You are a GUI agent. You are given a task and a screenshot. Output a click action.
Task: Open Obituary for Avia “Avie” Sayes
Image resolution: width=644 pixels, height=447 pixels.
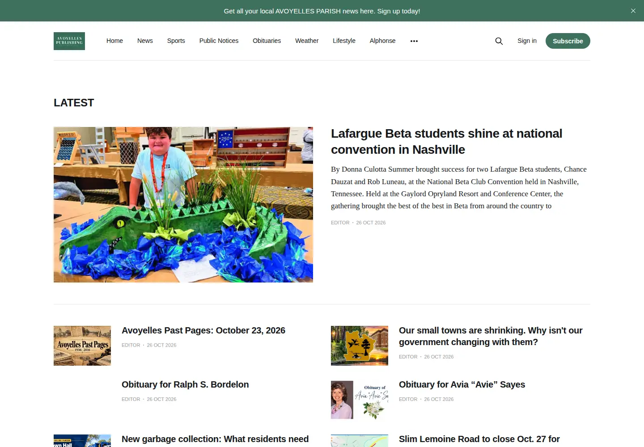click(x=462, y=384)
